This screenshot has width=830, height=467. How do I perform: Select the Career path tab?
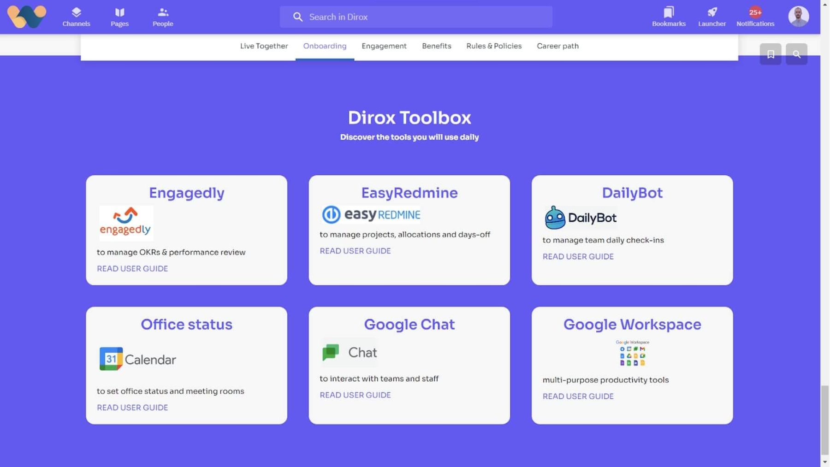[x=557, y=46]
